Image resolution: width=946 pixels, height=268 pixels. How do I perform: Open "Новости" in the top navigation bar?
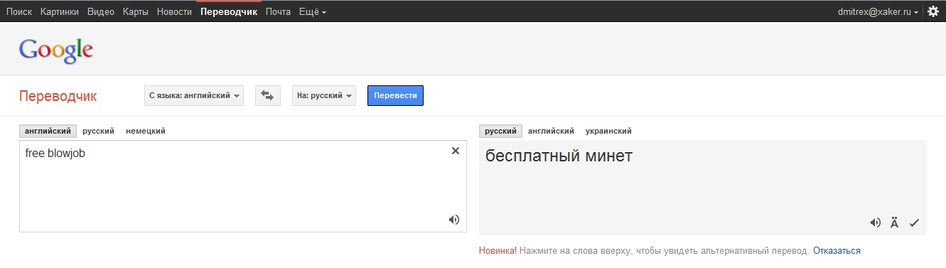174,12
